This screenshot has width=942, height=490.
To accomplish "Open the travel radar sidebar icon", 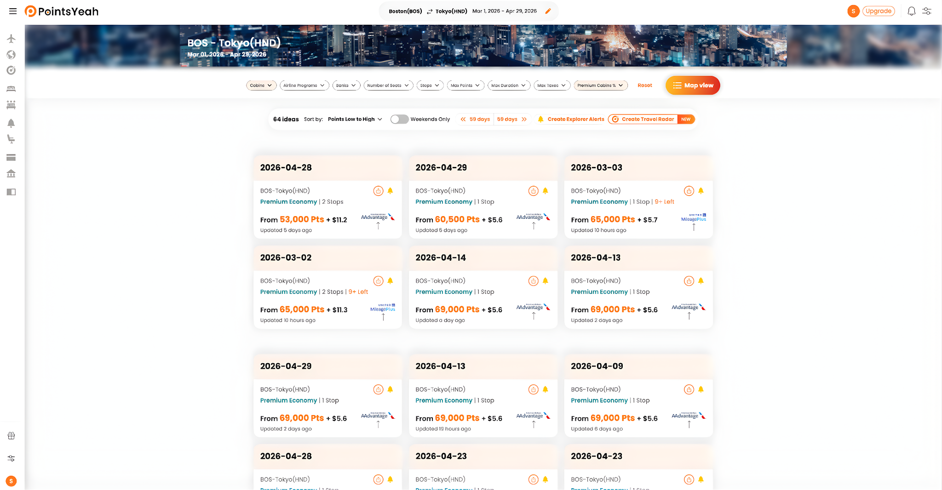I will (11, 70).
